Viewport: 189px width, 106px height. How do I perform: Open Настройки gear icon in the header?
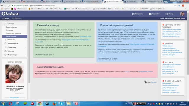tap(150, 14)
